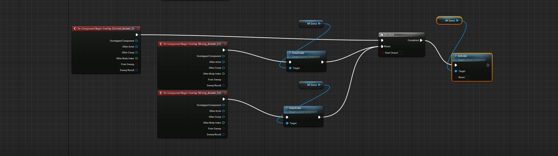Click Other Actor pin on Wrong_Answer_G1 event

(223, 62)
